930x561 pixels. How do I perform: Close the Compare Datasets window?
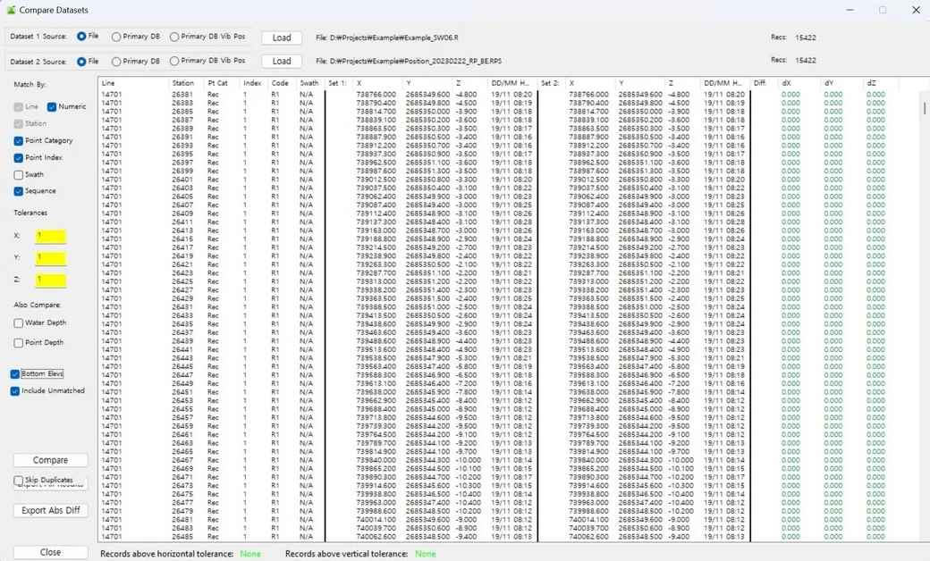pyautogui.click(x=915, y=10)
